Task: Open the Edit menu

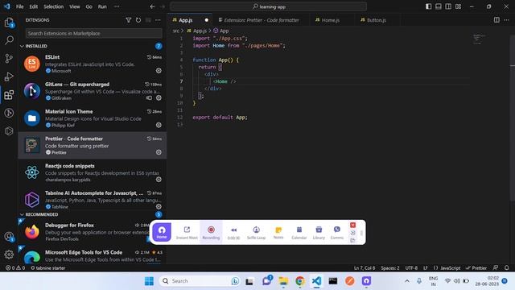Action: (x=34, y=6)
